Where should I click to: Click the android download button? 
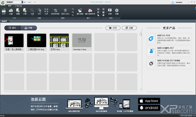149,108
